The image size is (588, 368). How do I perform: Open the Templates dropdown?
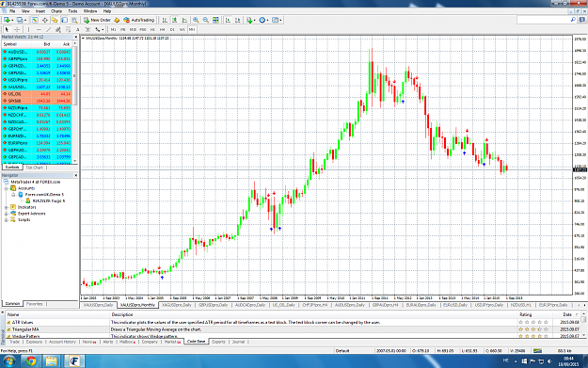click(x=277, y=20)
